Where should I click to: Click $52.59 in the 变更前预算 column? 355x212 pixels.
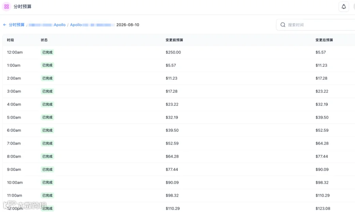click(172, 143)
